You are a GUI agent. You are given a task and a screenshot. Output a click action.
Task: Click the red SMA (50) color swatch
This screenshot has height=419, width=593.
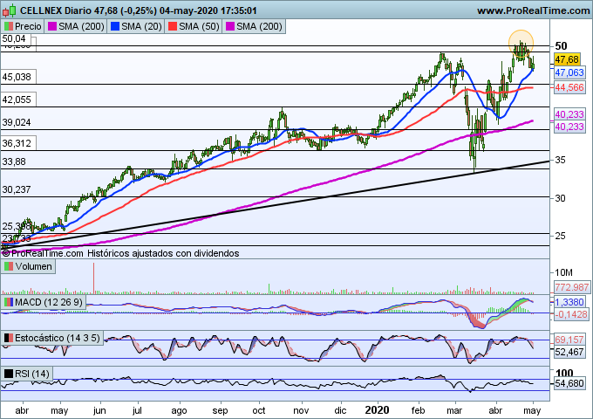pyautogui.click(x=172, y=26)
